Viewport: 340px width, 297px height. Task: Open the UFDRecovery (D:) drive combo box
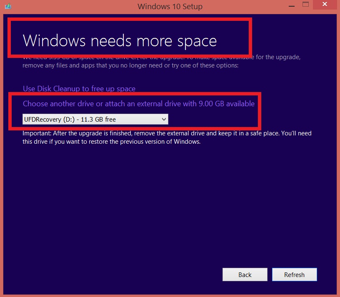click(x=95, y=120)
